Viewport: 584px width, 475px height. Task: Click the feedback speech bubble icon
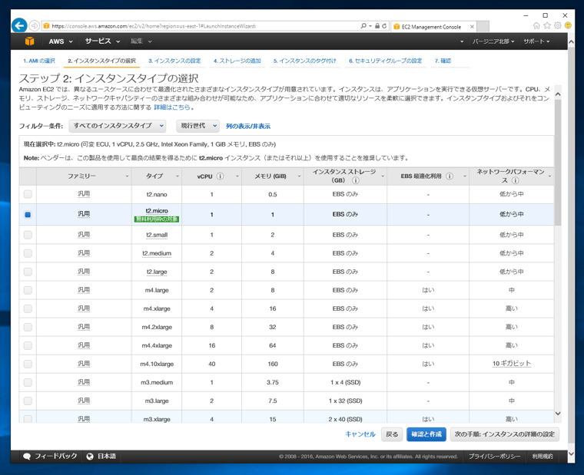pyautogui.click(x=27, y=457)
